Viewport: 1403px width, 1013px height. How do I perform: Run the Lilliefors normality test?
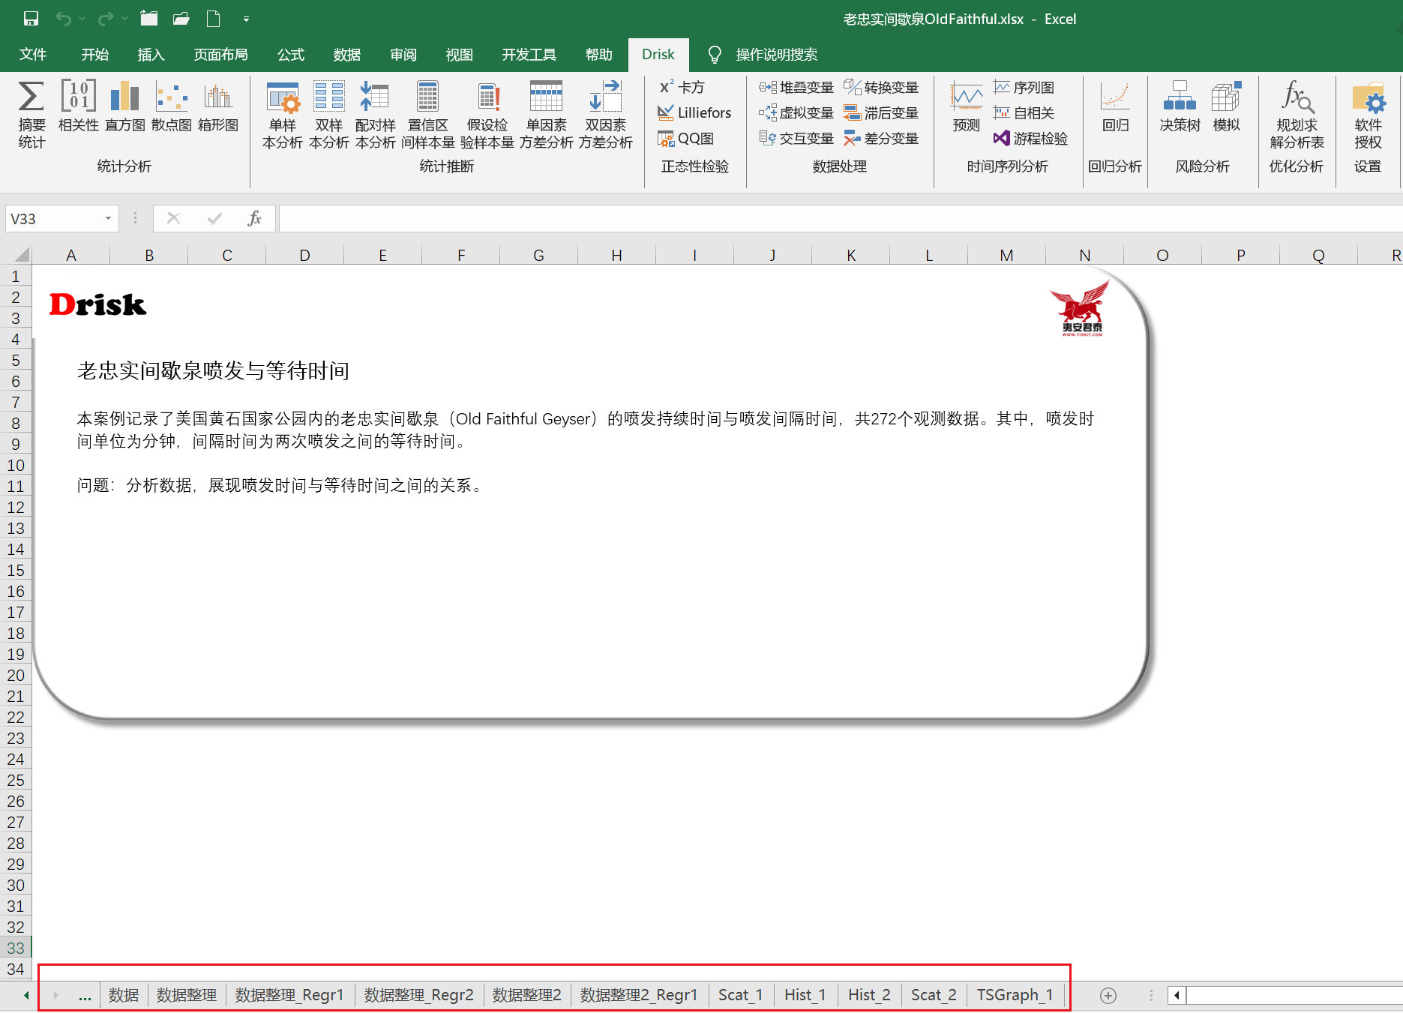[x=694, y=112]
